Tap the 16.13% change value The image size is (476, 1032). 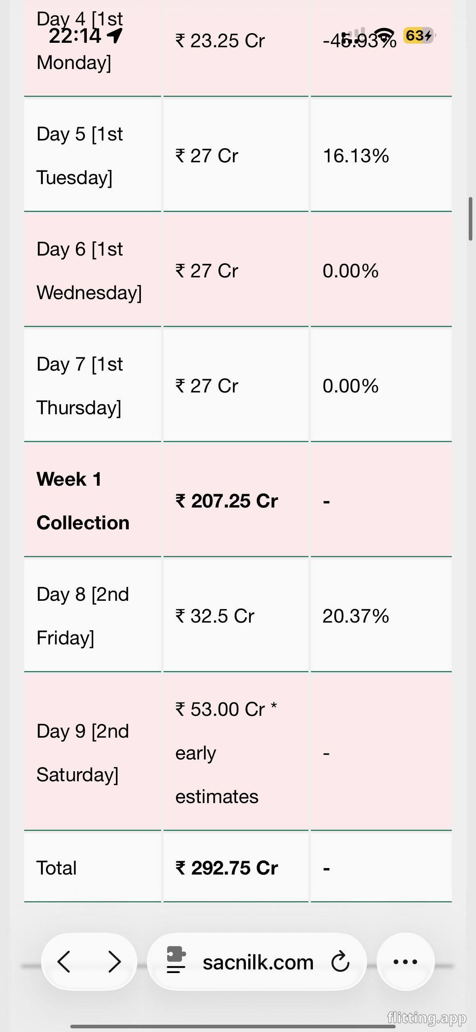356,156
